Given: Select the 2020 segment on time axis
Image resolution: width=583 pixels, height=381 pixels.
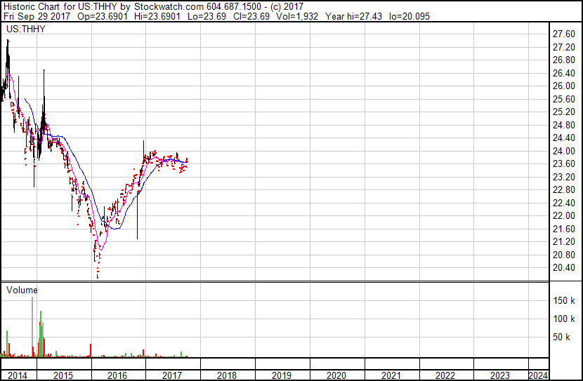Looking at the screenshot, I should tap(336, 375).
